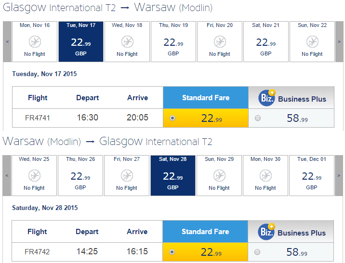Choose Thu, Nov 19 outbound date tab
Image resolution: width=345 pixels, height=263 pixels.
tap(173, 41)
